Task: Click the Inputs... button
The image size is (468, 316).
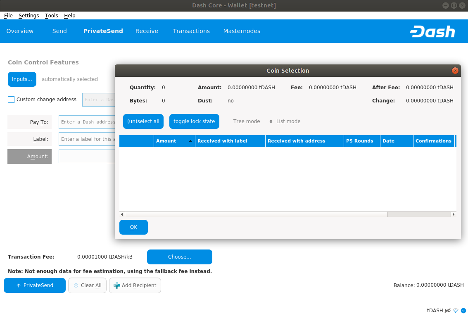Action: pos(22,79)
